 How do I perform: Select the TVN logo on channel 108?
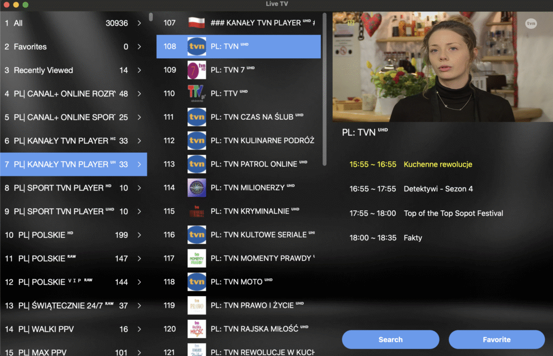click(196, 46)
